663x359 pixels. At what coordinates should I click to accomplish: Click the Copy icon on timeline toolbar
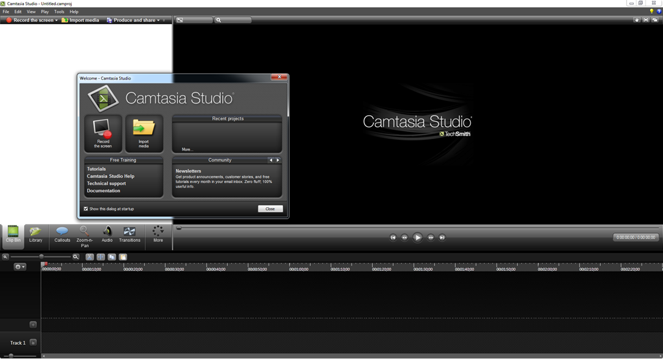[111, 257]
